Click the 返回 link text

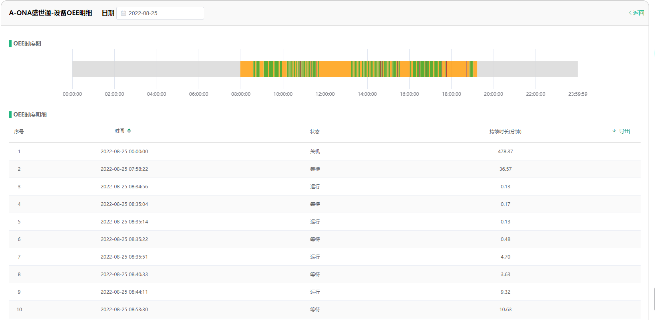[639, 13]
